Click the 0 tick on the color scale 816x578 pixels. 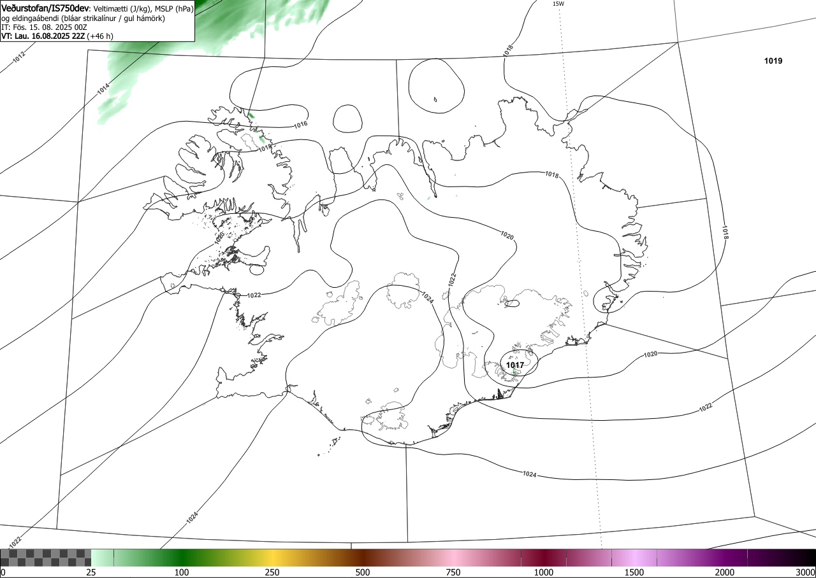pyautogui.click(x=3, y=572)
